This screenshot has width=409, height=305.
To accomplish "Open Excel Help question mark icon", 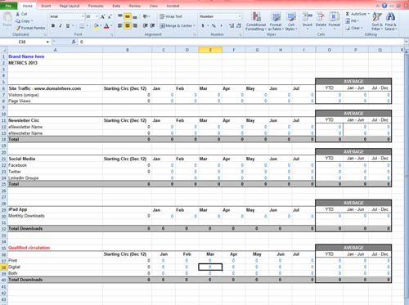I will tap(384, 6).
